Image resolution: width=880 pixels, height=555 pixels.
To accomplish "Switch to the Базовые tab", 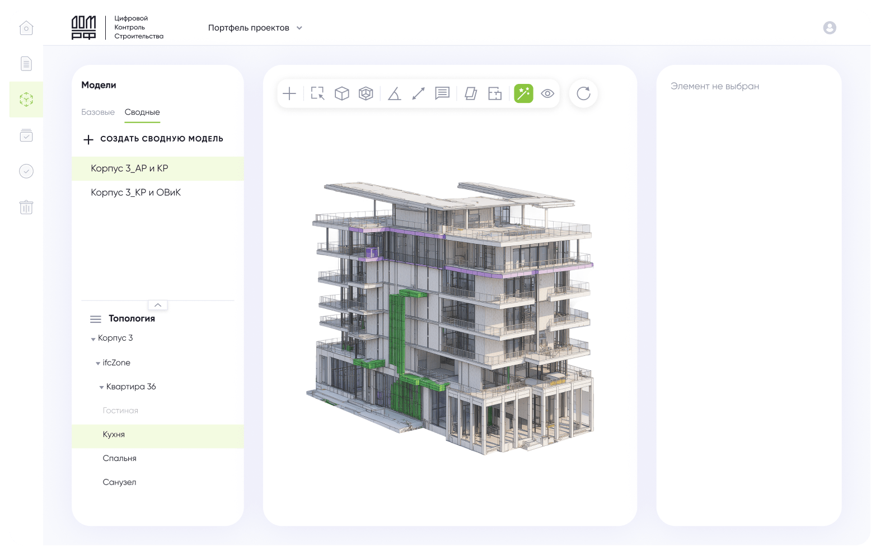I will point(98,112).
